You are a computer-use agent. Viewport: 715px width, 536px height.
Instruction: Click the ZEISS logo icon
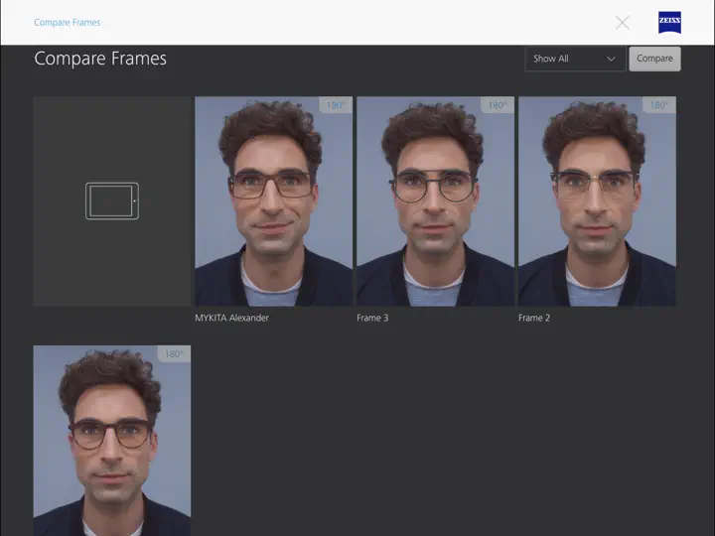[x=669, y=22]
